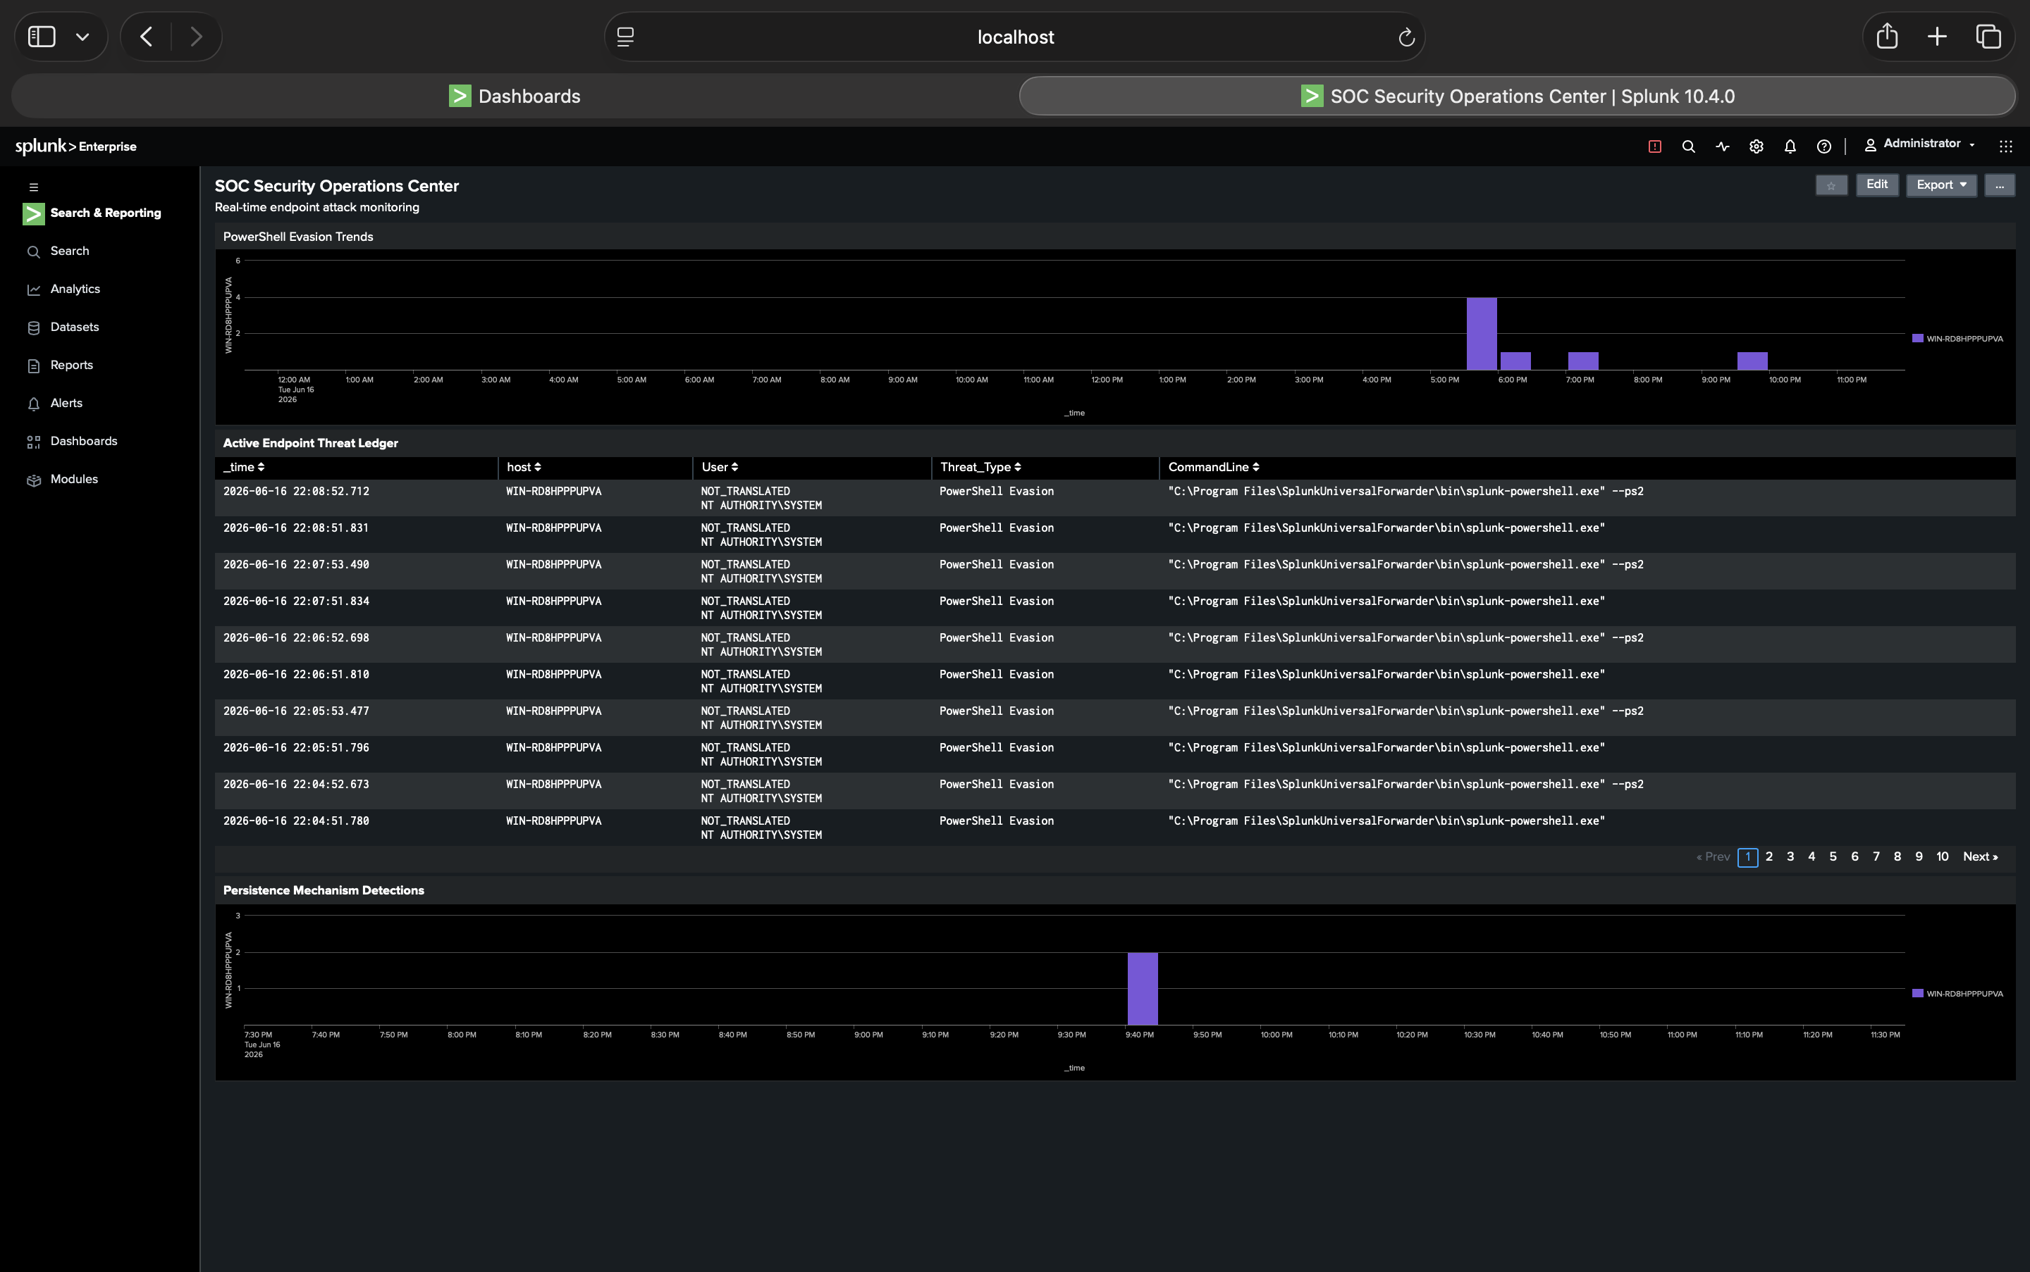Select current page 1 in pagination
Viewport: 2030px width, 1272px height.
coord(1748,857)
